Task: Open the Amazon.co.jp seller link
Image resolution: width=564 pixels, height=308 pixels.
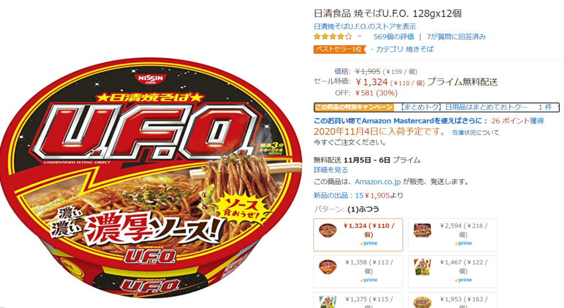Action: click(x=378, y=182)
